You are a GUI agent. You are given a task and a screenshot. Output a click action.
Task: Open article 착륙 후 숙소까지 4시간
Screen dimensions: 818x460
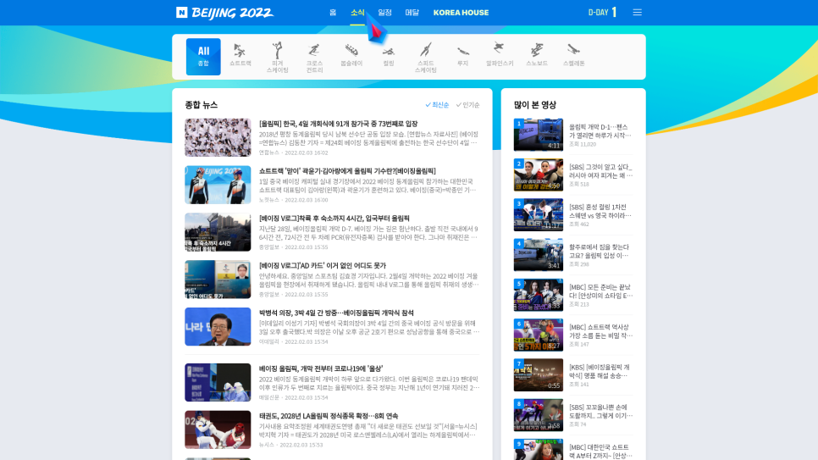(334, 219)
